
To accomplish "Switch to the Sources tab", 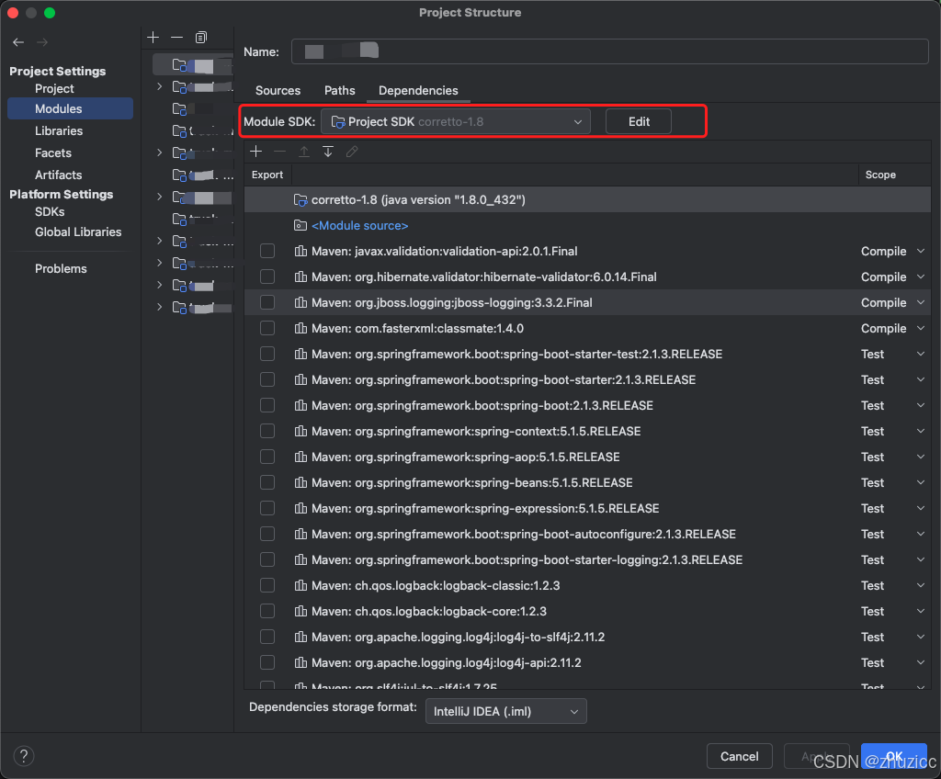I will pos(278,90).
